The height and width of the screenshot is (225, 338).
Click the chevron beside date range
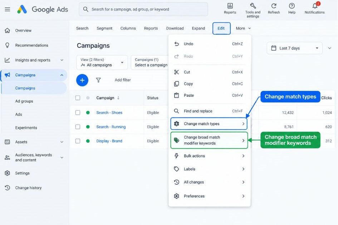point(329,48)
